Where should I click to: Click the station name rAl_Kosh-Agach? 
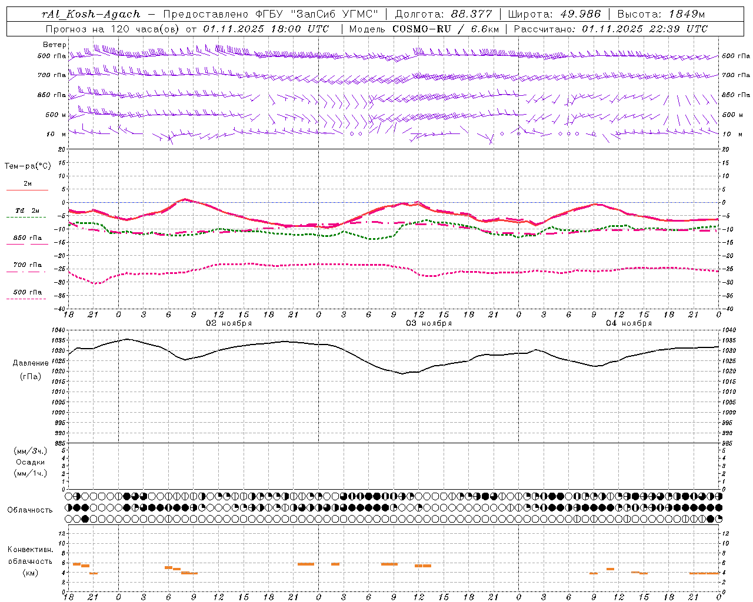tap(91, 14)
